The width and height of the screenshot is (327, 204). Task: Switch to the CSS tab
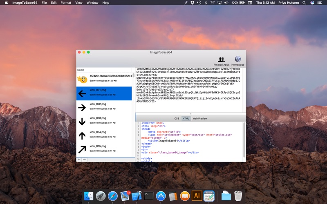click(x=177, y=118)
